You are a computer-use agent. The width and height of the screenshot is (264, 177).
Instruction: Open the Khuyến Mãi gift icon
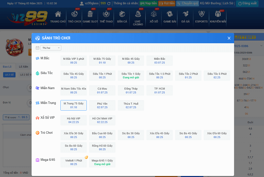218,15
